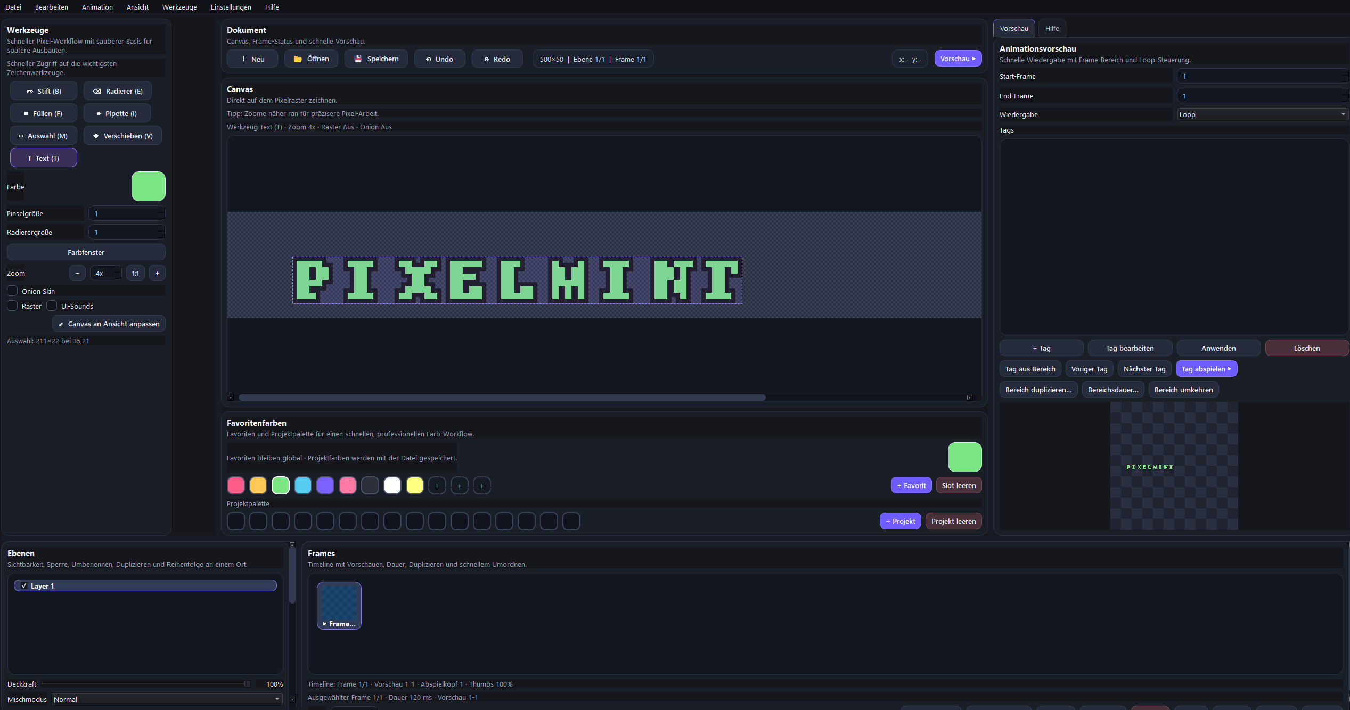This screenshot has width=1350, height=710.
Task: Open the Animation menu
Action: (x=97, y=7)
